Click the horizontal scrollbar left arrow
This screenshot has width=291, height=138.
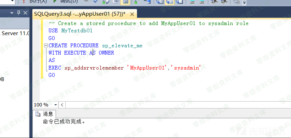tap(62, 105)
